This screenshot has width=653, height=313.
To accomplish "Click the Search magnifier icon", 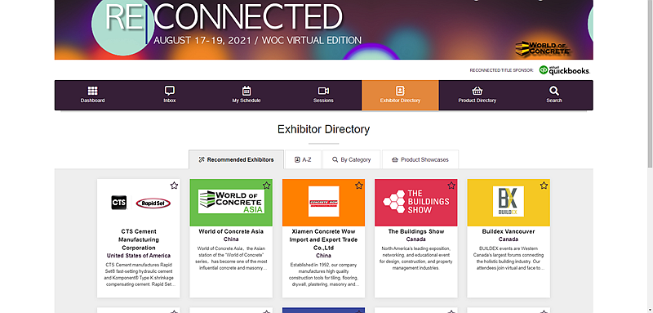I will [554, 91].
